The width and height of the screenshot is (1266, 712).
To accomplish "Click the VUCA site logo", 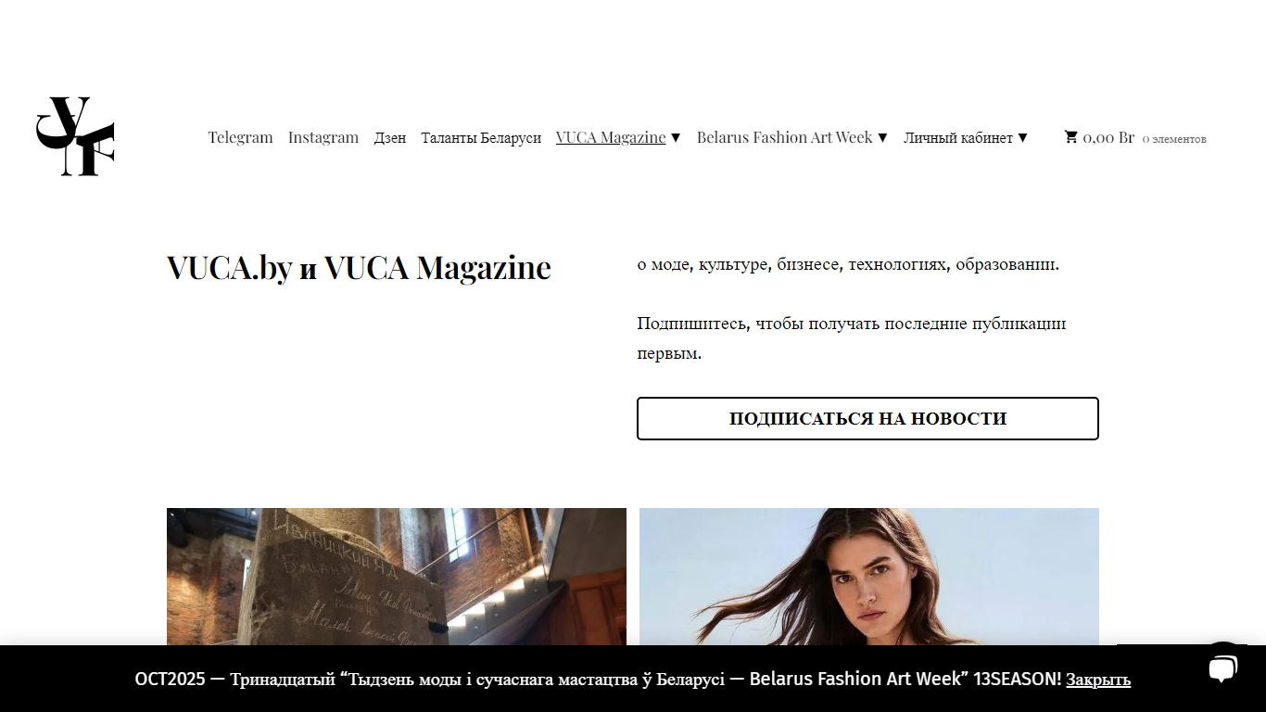I will [75, 136].
